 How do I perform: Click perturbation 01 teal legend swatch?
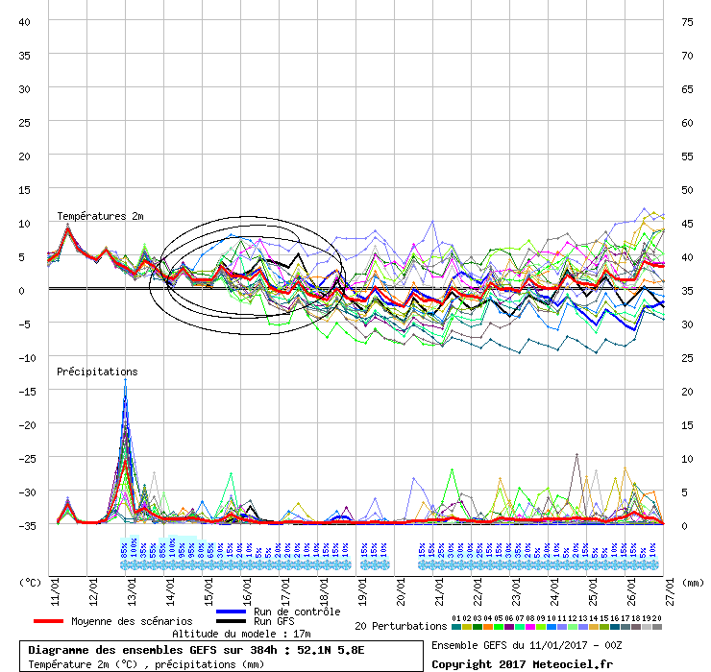[x=456, y=627]
